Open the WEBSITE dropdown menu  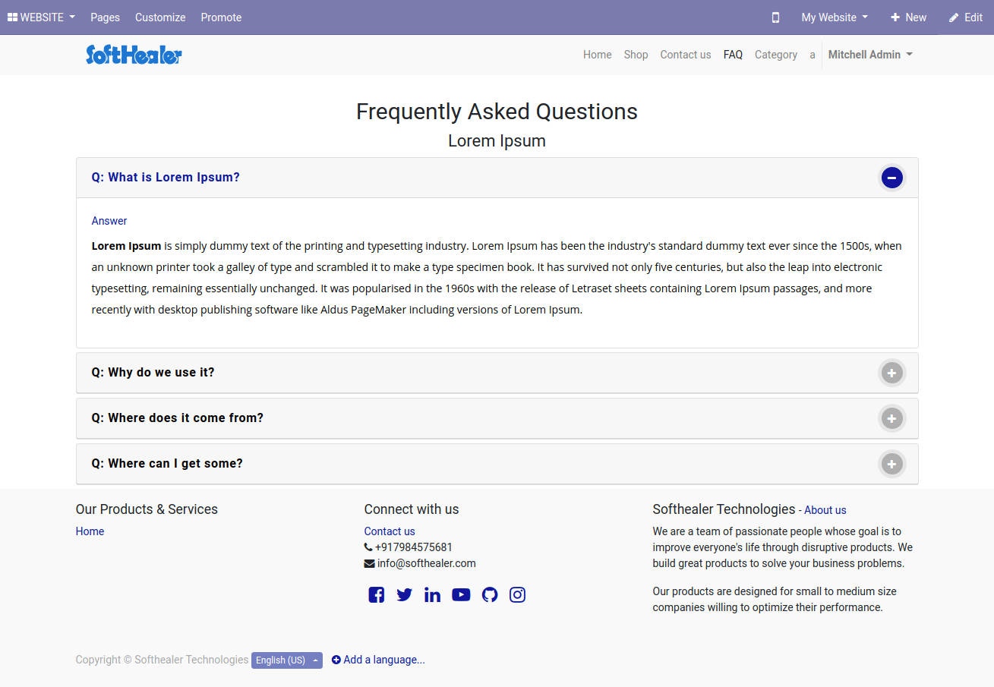pos(42,17)
